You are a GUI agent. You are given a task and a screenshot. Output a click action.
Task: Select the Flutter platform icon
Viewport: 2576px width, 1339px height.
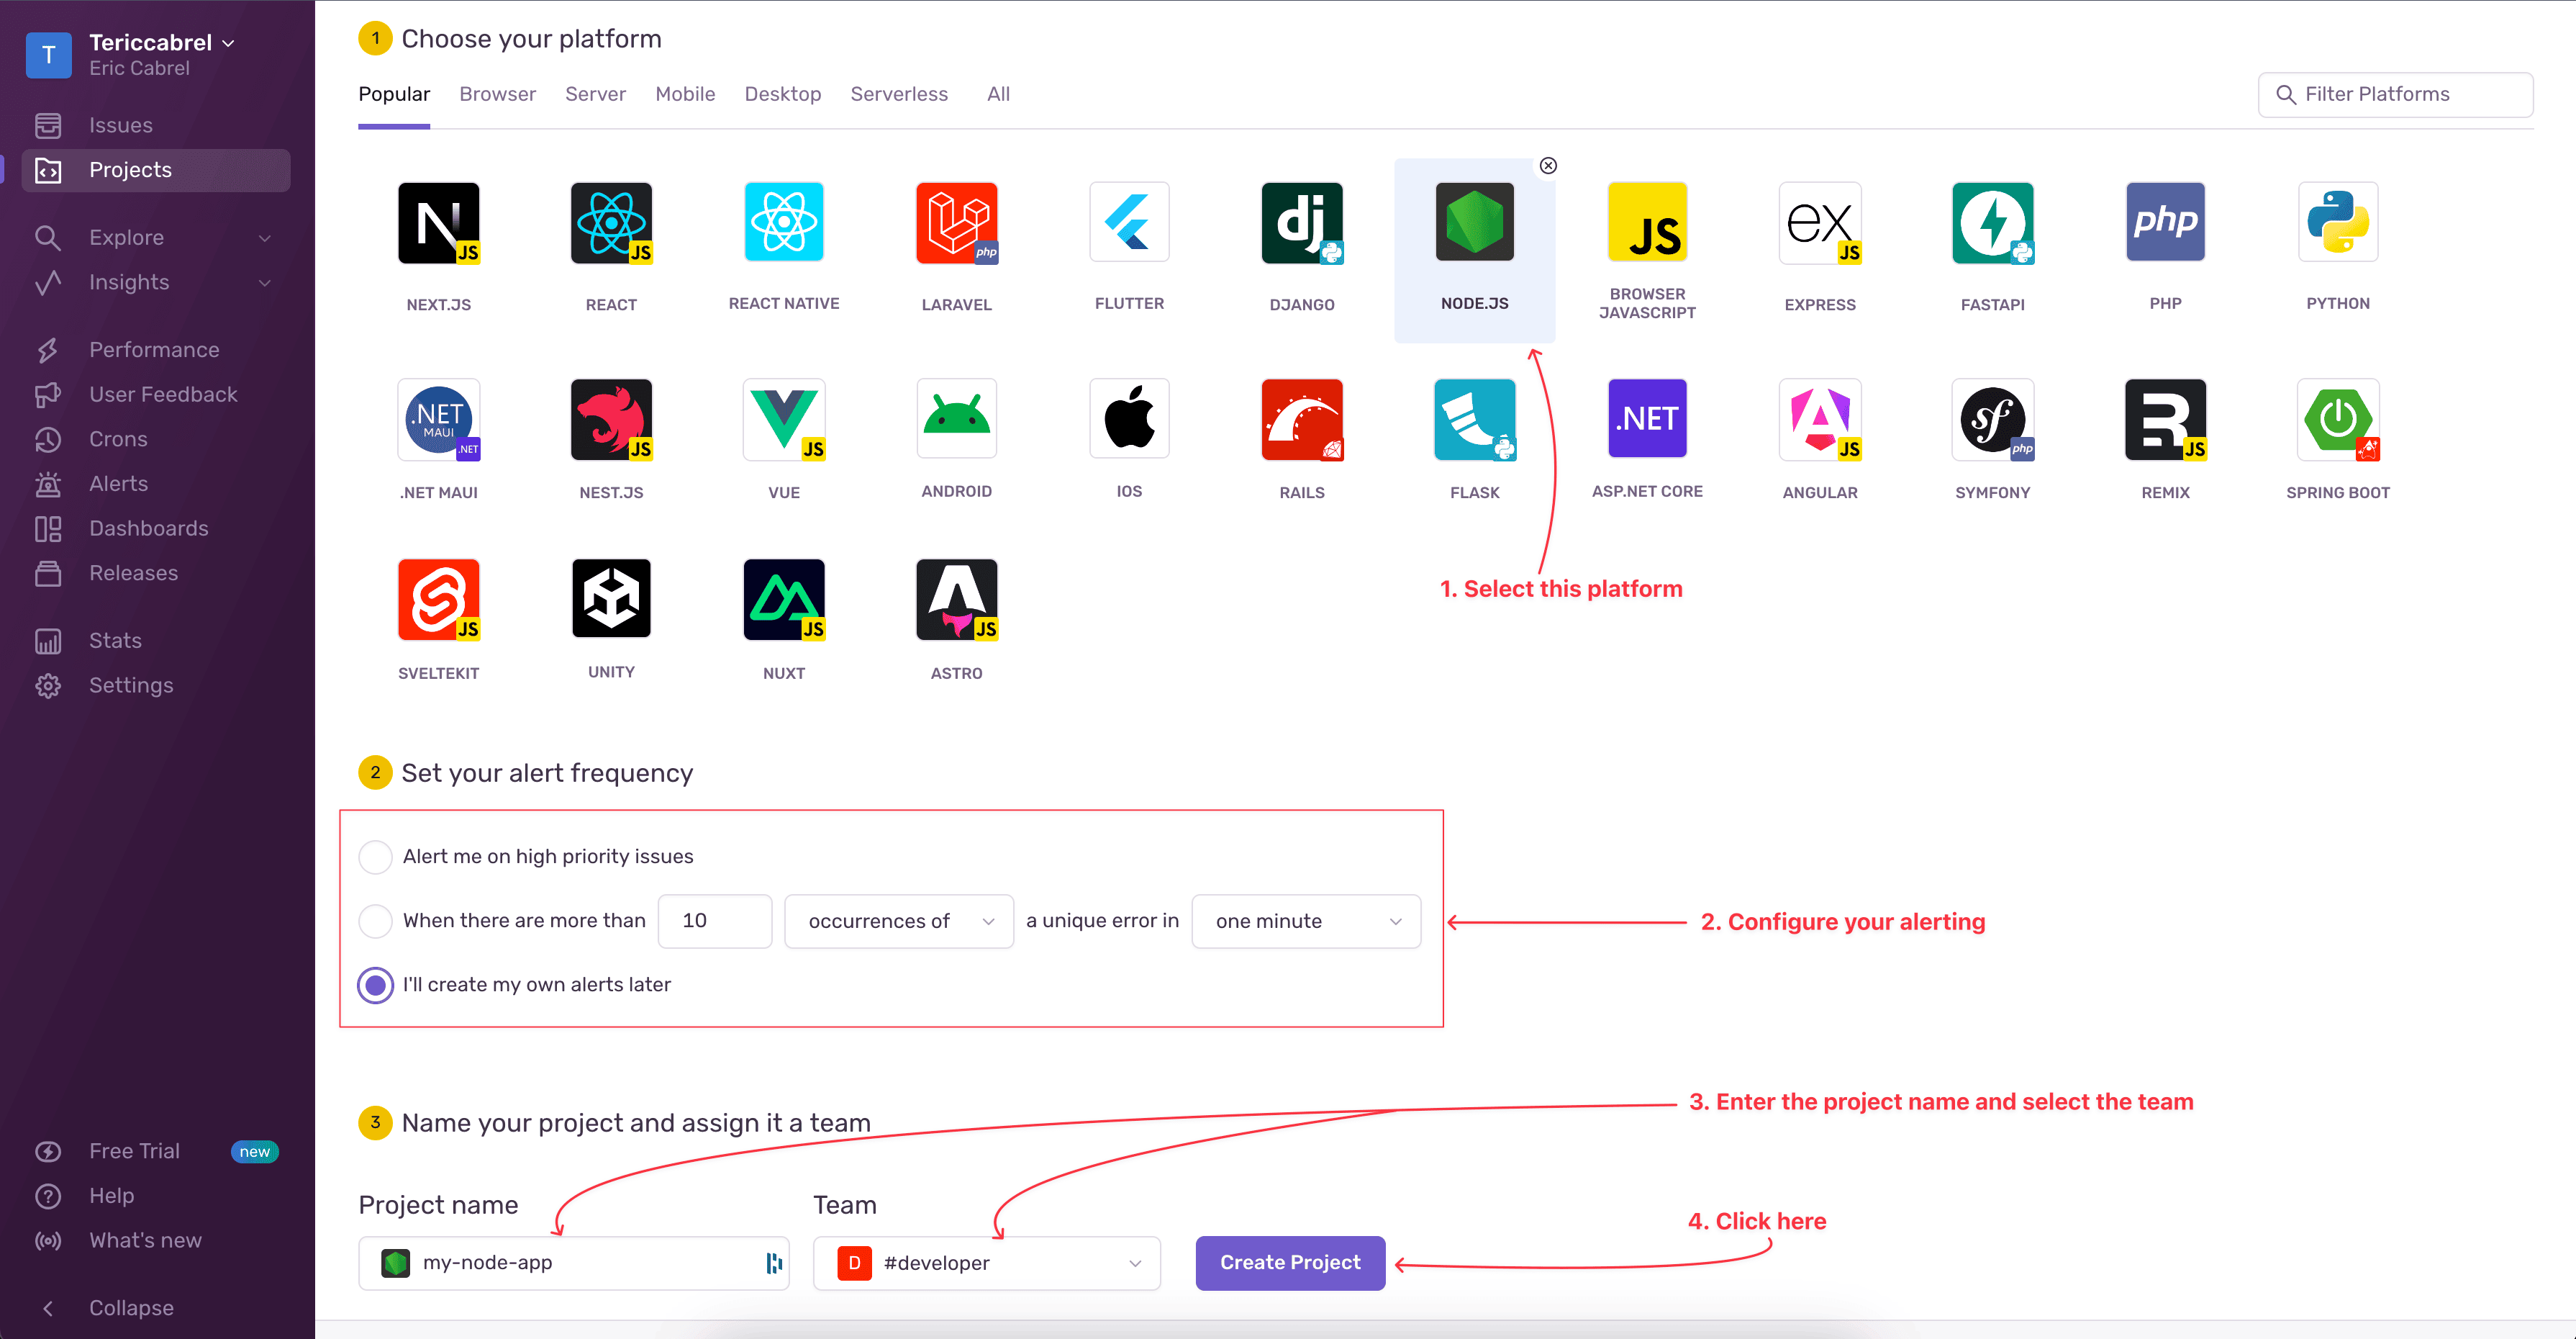point(1128,222)
